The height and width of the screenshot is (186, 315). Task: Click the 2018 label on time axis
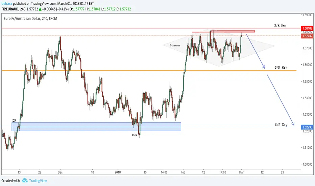[118, 172]
